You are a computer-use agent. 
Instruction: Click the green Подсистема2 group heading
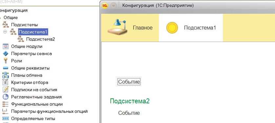[x=130, y=101]
